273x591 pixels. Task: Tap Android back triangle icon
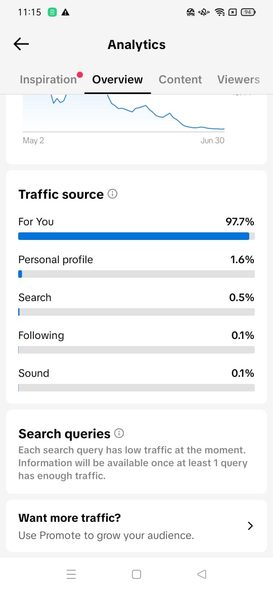coord(202,574)
